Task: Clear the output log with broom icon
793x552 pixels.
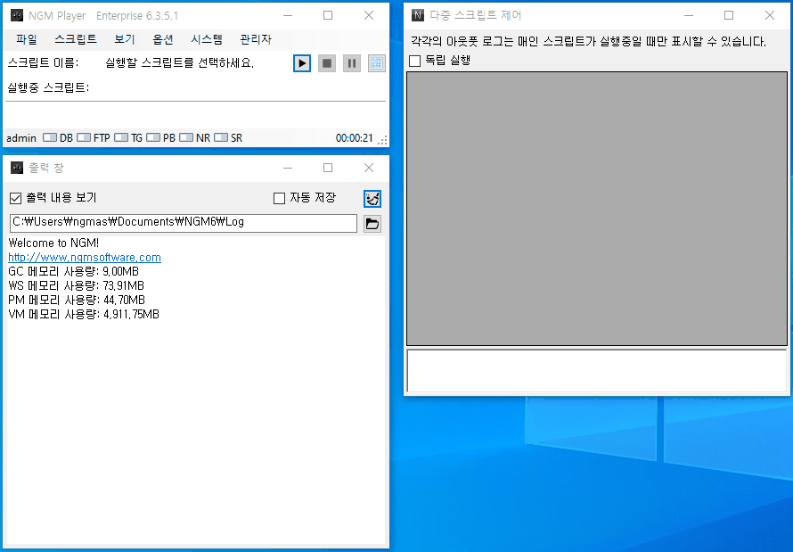Action: [x=372, y=199]
